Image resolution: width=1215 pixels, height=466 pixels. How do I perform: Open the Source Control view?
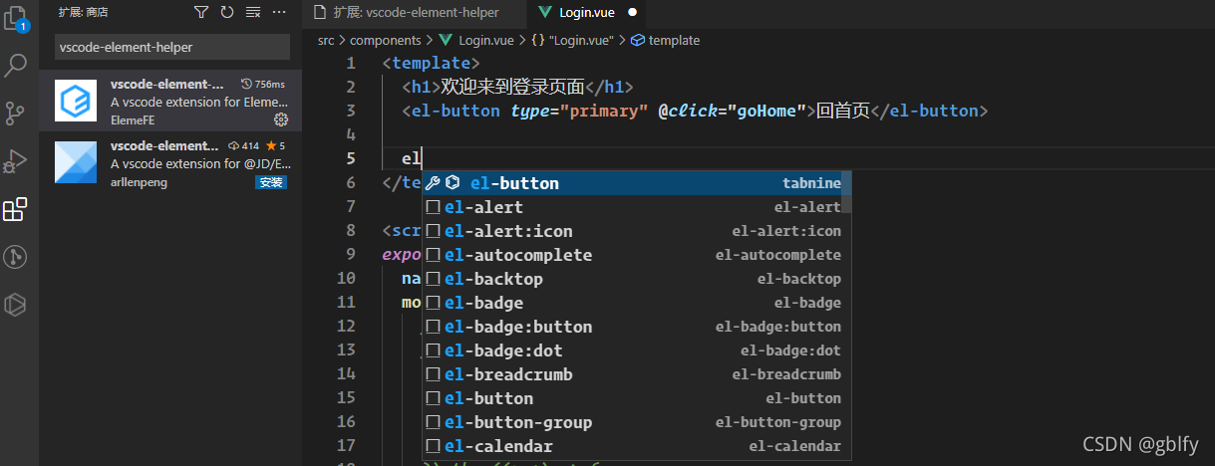point(16,113)
